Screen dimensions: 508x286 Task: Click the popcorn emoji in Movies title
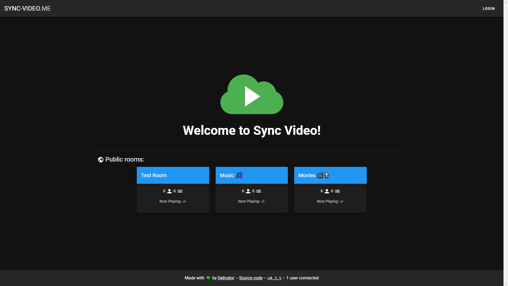(327, 175)
